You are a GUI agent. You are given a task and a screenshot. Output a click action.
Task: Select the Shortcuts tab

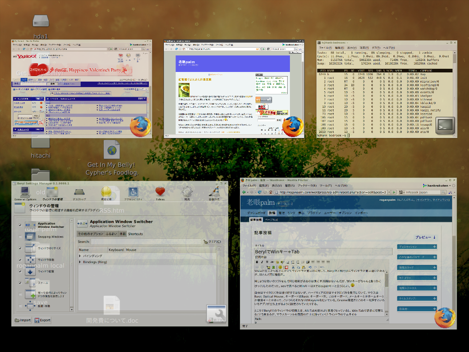click(136, 234)
